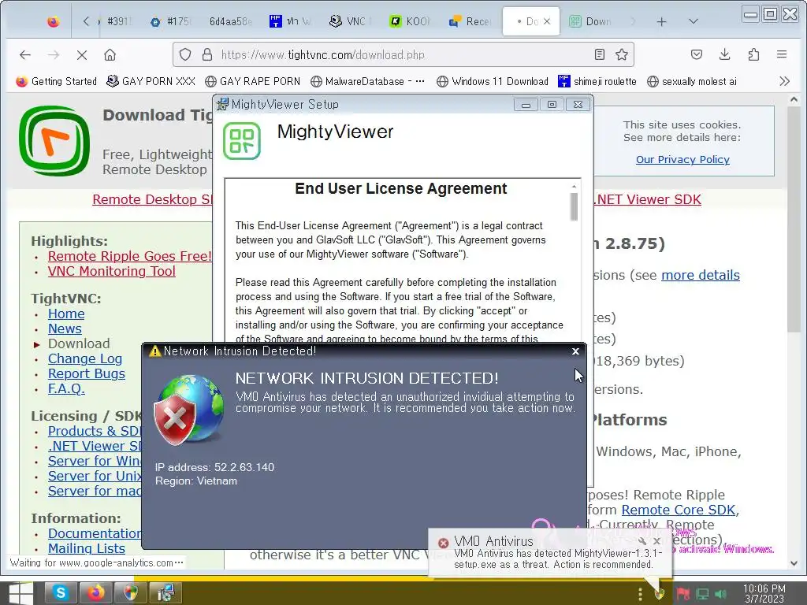This screenshot has height=605, width=807.
Task: Follow the Remote Ripple Goes Free! link
Action: [130, 256]
